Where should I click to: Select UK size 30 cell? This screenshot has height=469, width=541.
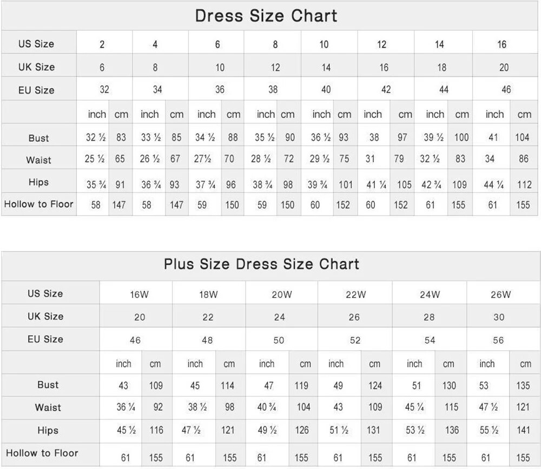(x=498, y=318)
